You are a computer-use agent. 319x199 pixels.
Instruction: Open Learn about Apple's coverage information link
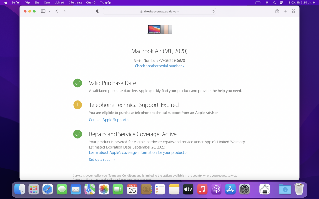(138, 152)
